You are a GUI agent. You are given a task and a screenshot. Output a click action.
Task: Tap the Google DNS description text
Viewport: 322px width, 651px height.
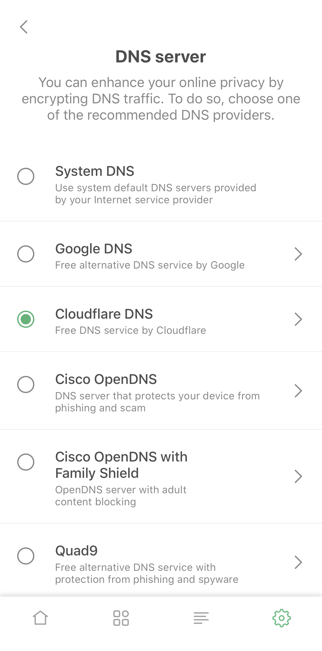(x=150, y=265)
